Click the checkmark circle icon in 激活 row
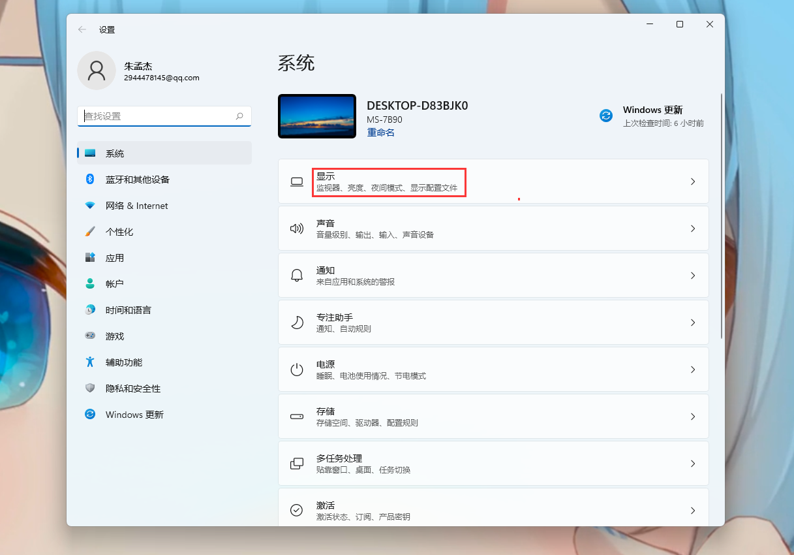 coord(297,511)
